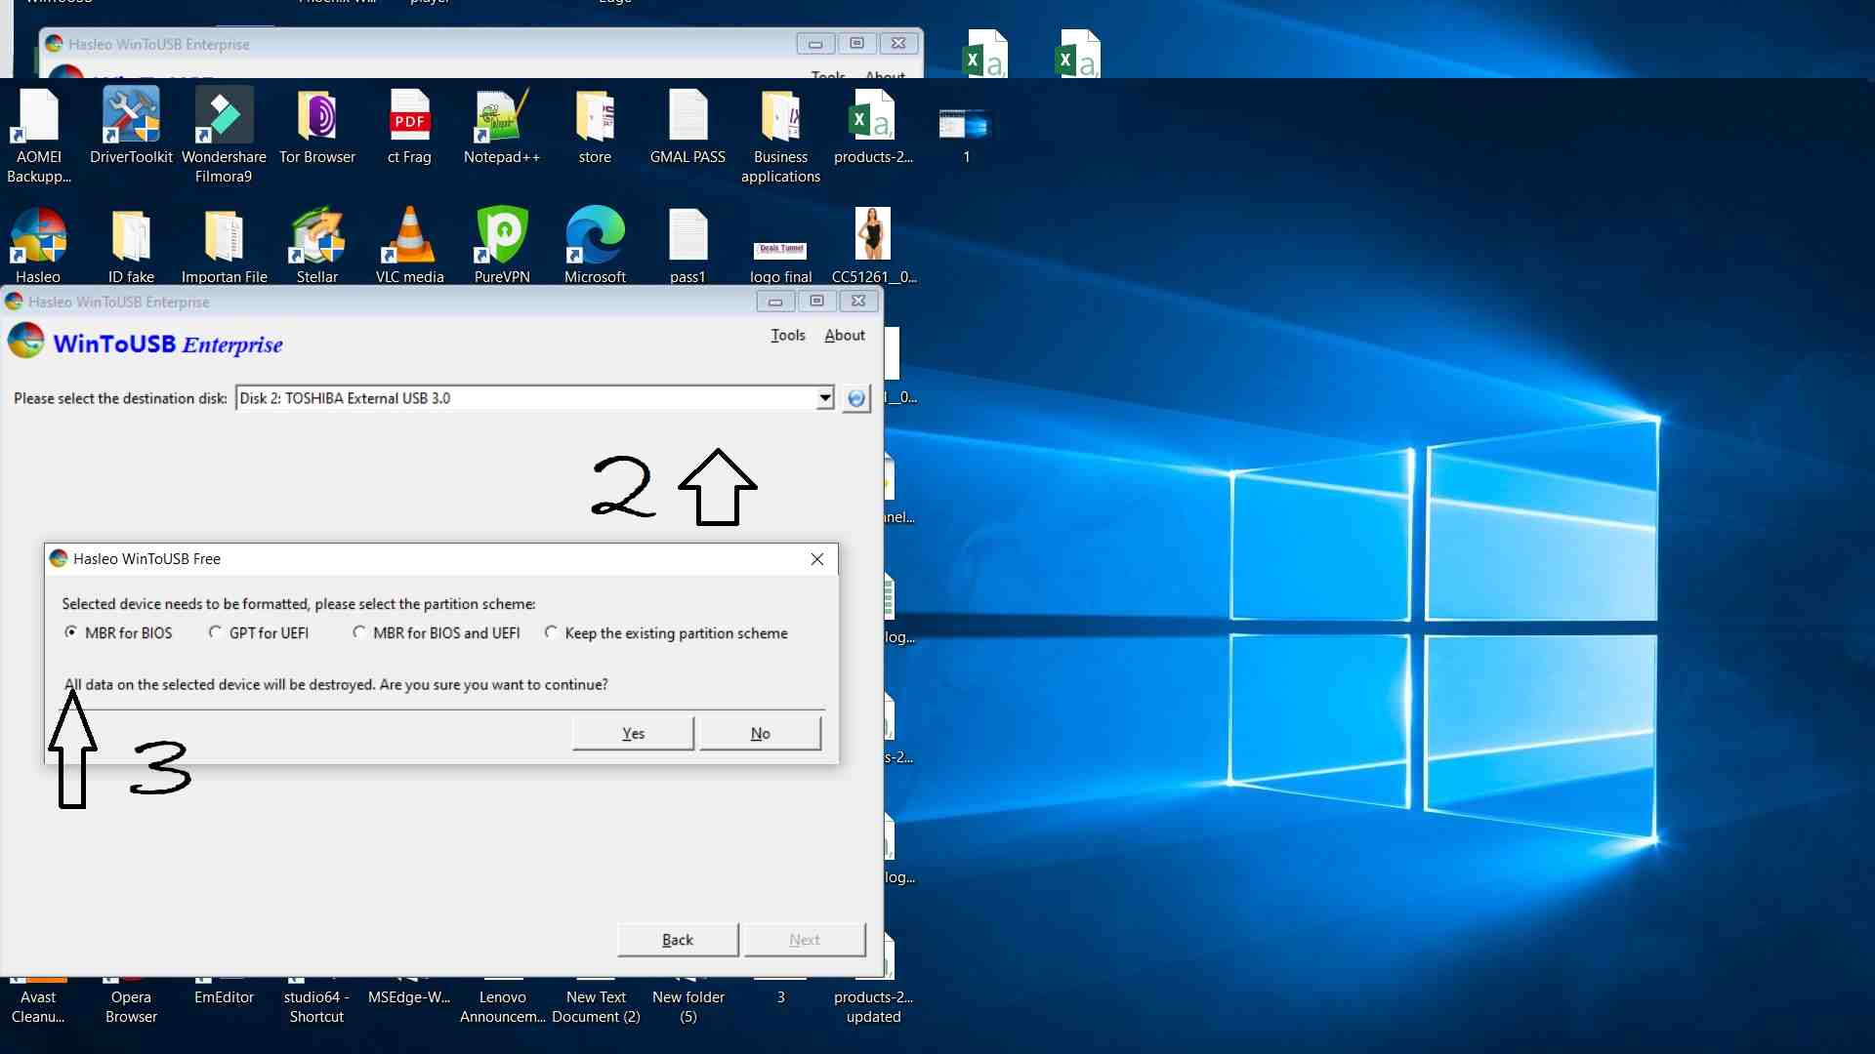Click the refresh disk list icon
This screenshot has height=1054, width=1875.
(856, 398)
